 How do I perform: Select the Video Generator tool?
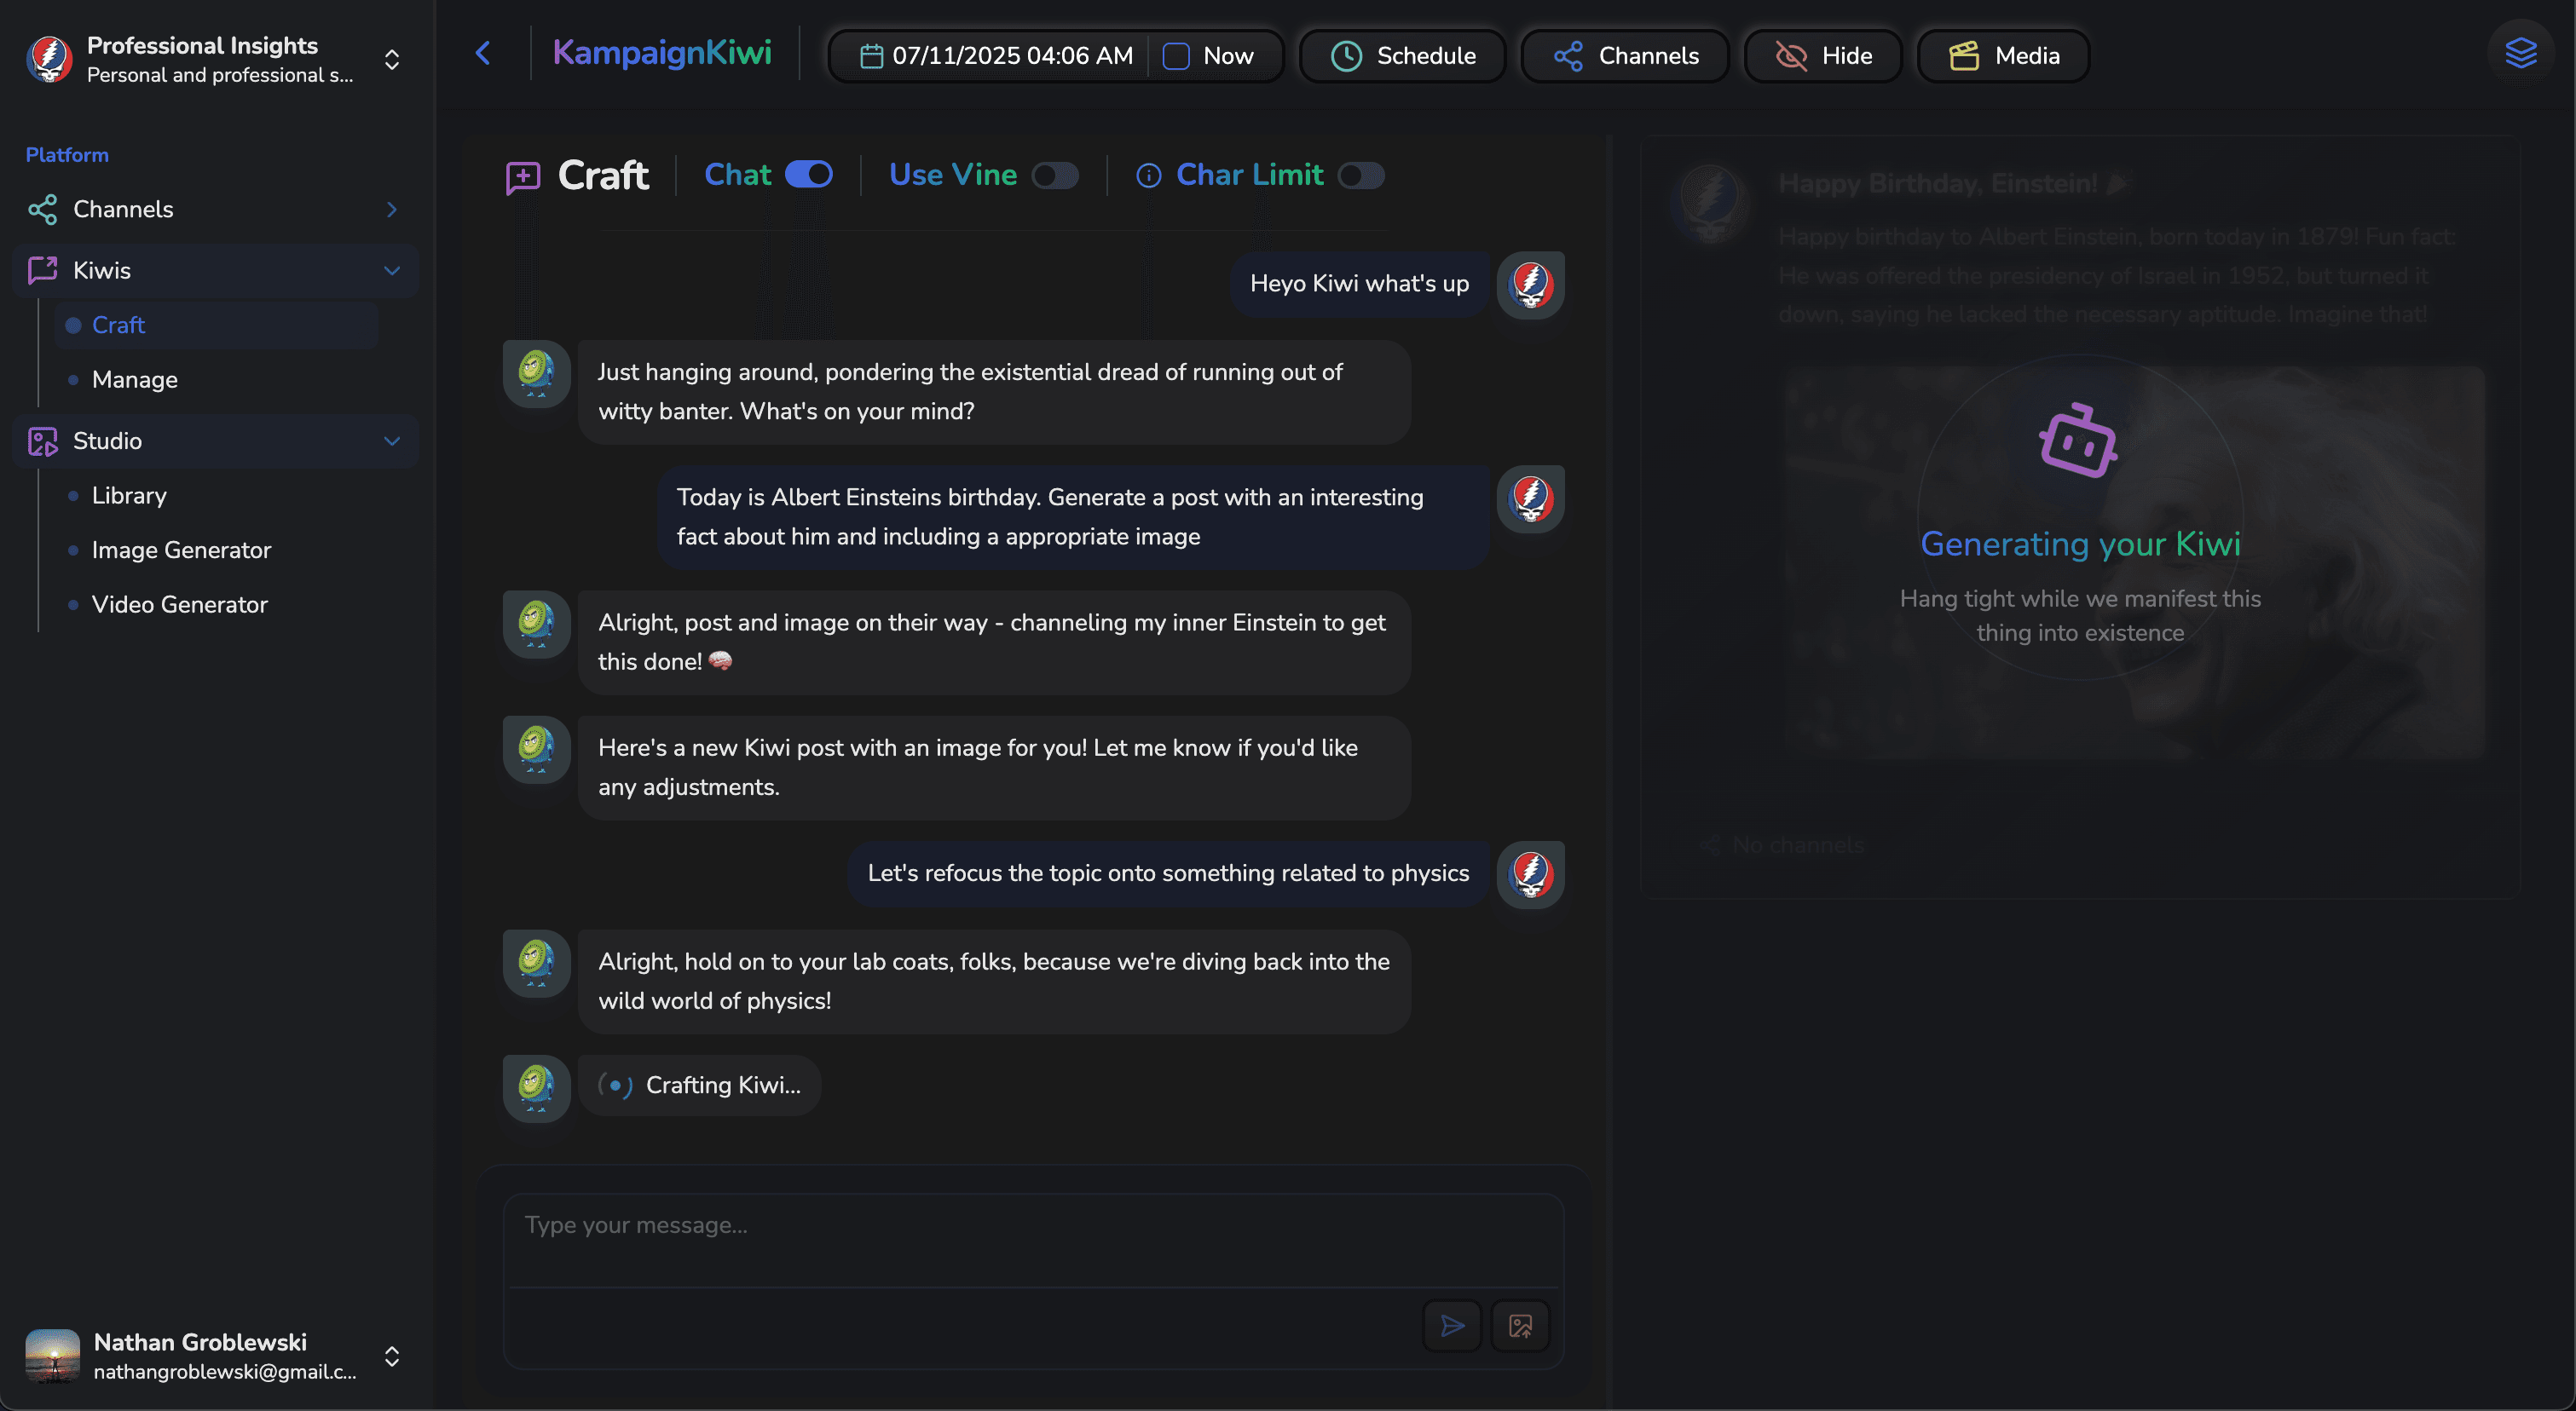point(179,603)
